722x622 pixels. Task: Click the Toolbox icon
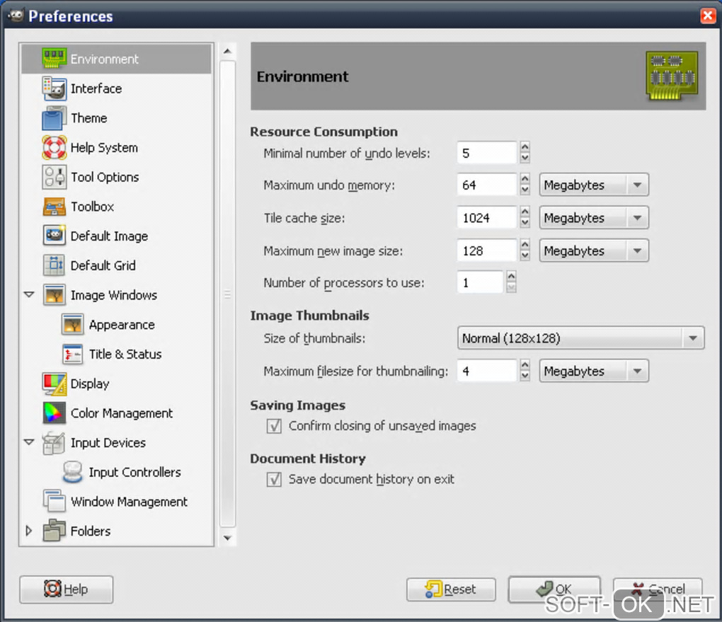54,206
